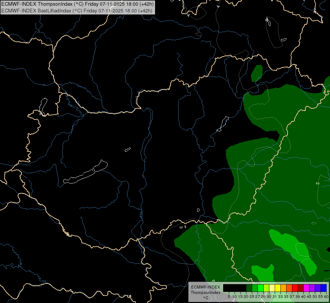Click the bright yellow 31–33 legend swatch
Image resolution: width=330 pixels, height=303 pixels.
278,288
